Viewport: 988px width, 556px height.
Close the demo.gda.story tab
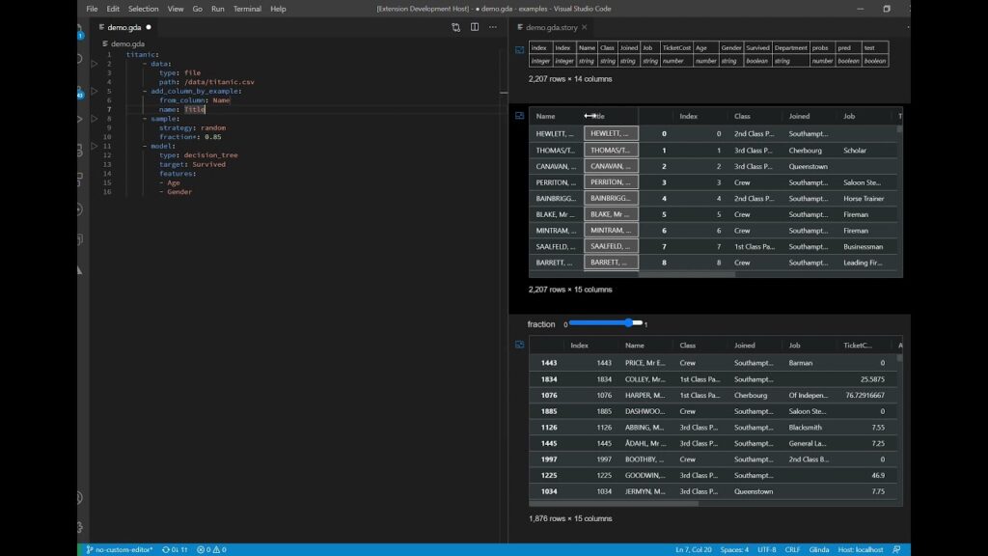click(x=586, y=27)
